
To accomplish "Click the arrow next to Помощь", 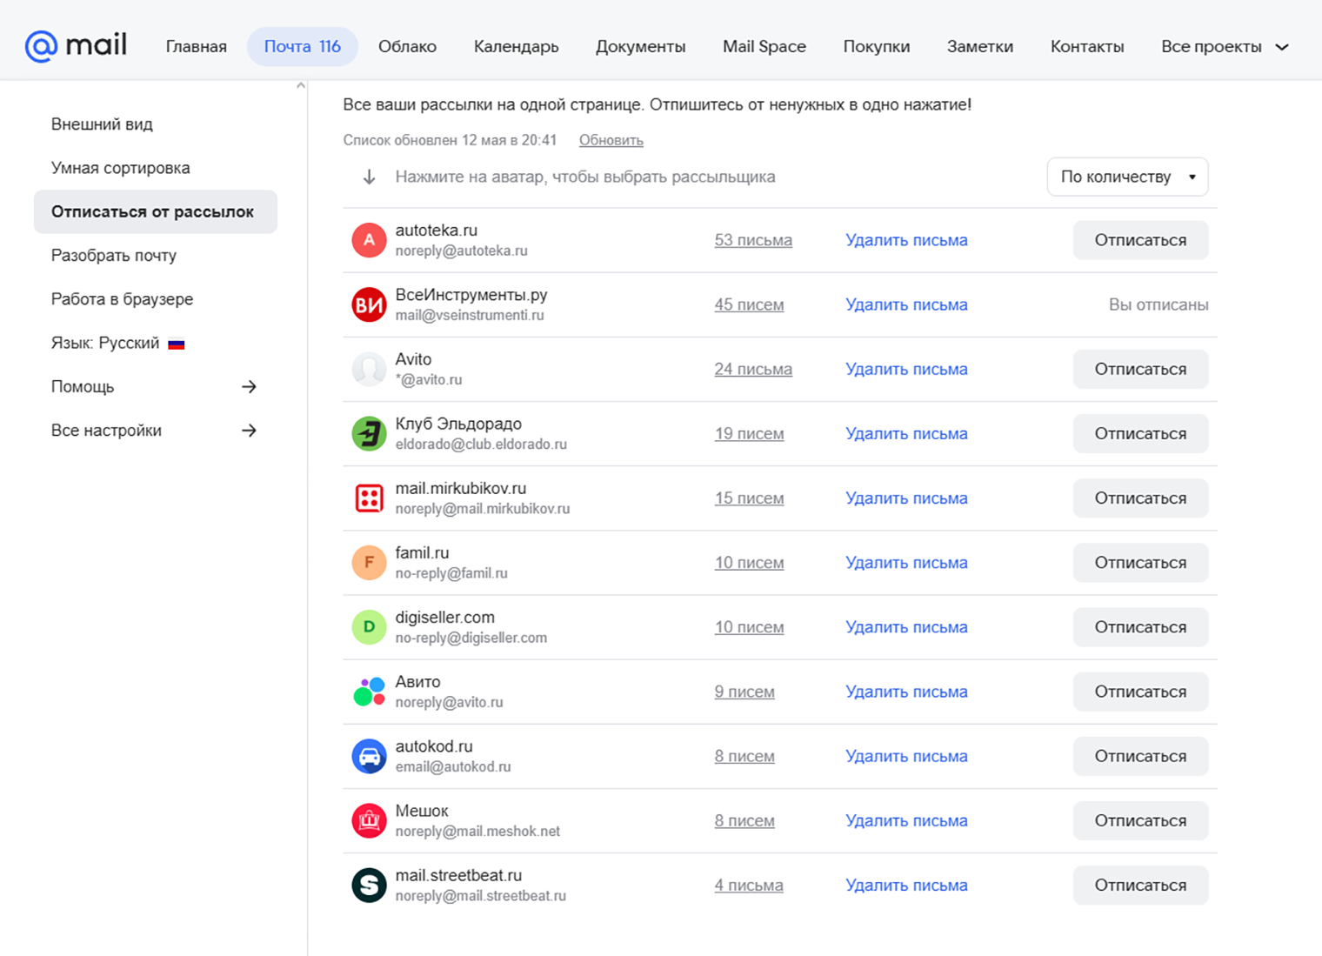I will pos(249,386).
